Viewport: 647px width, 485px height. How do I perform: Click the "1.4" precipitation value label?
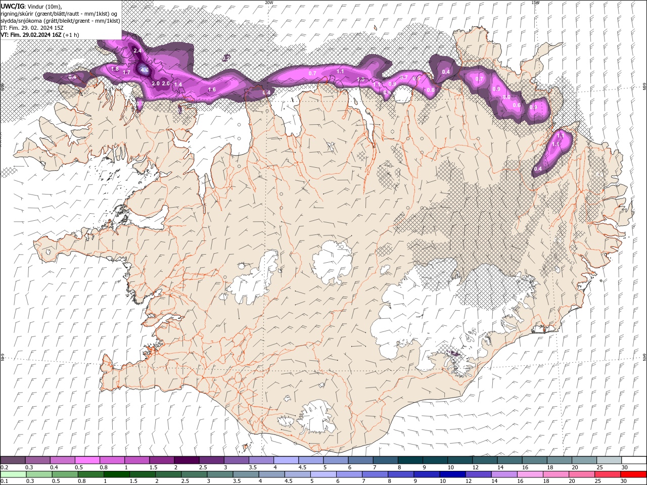[x=178, y=84]
